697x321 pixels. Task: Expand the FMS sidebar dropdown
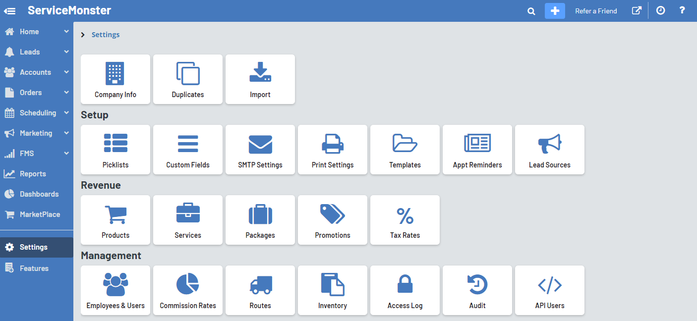click(x=66, y=154)
